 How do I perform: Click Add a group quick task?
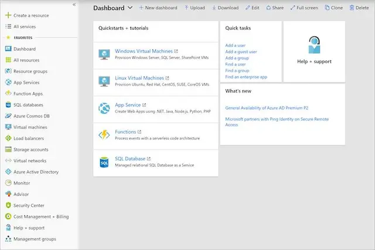[x=237, y=58]
